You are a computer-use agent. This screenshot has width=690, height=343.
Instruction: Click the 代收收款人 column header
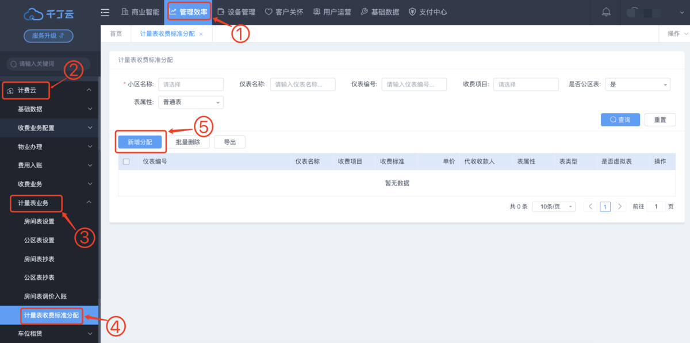(480, 162)
